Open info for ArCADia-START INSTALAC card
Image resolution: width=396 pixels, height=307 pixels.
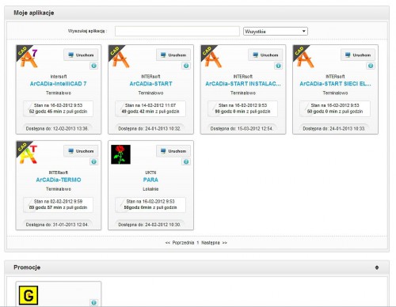[x=278, y=66]
